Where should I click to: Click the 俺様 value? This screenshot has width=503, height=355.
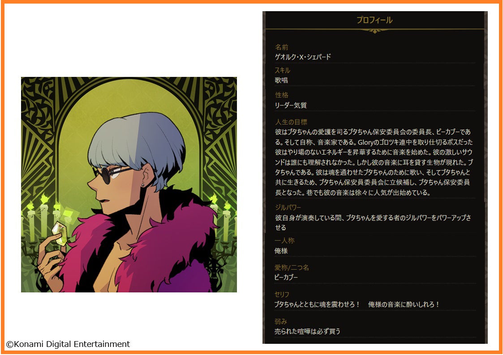click(x=281, y=251)
